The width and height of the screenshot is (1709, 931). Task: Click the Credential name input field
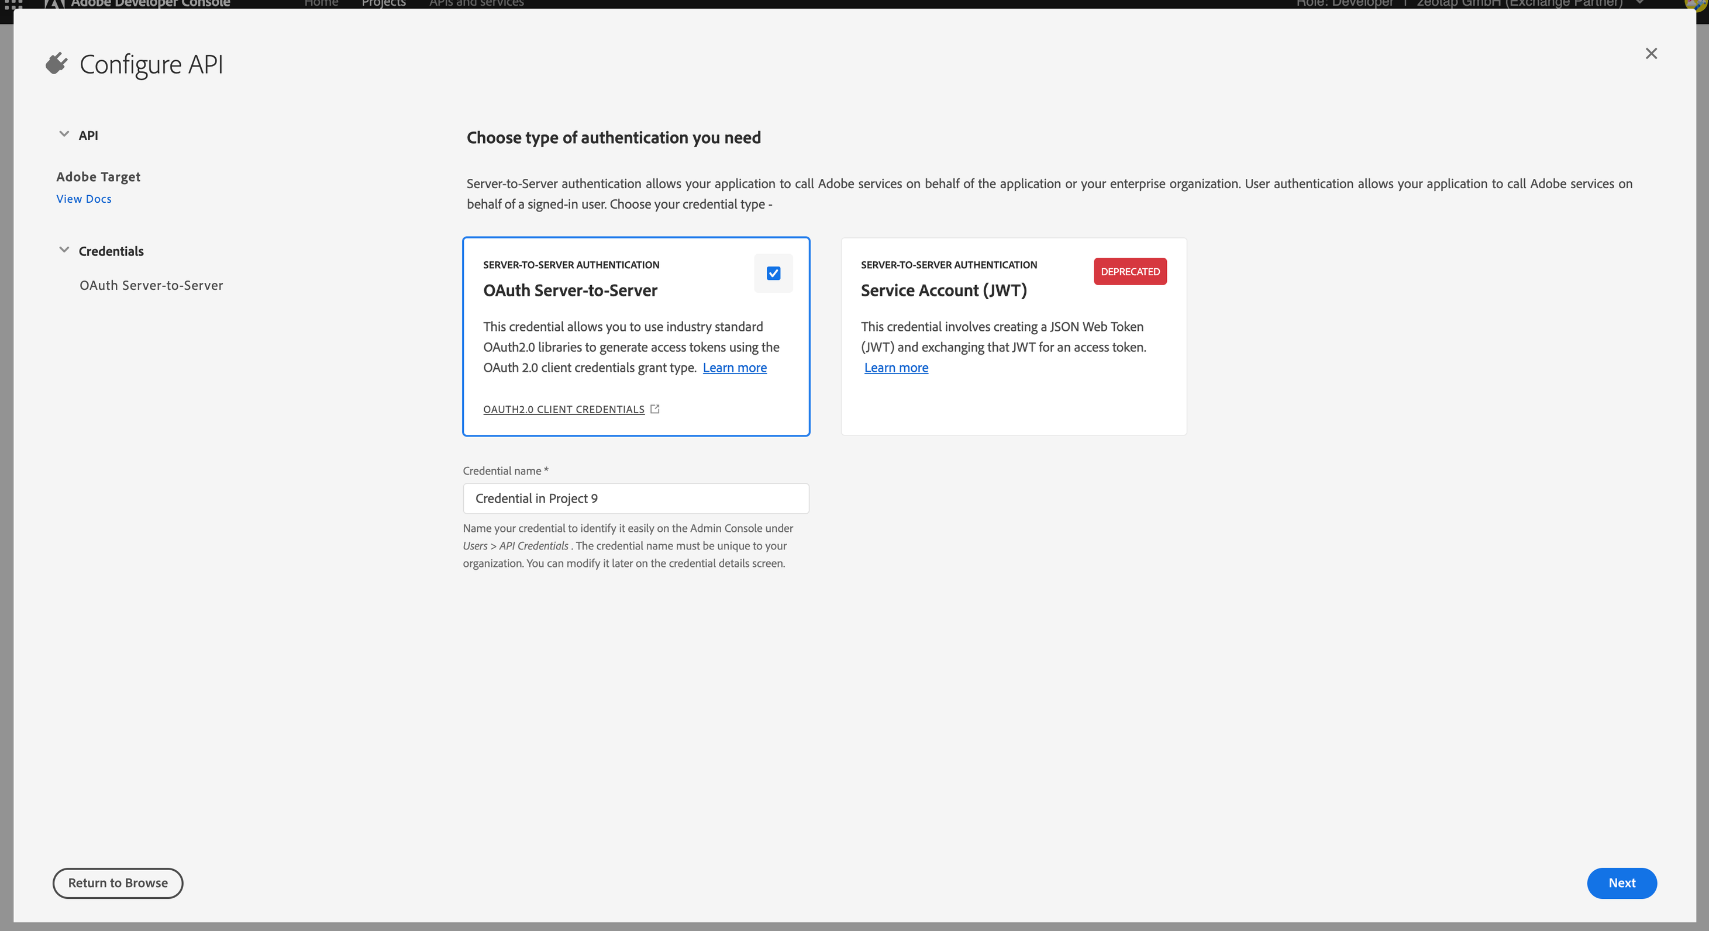coord(636,499)
